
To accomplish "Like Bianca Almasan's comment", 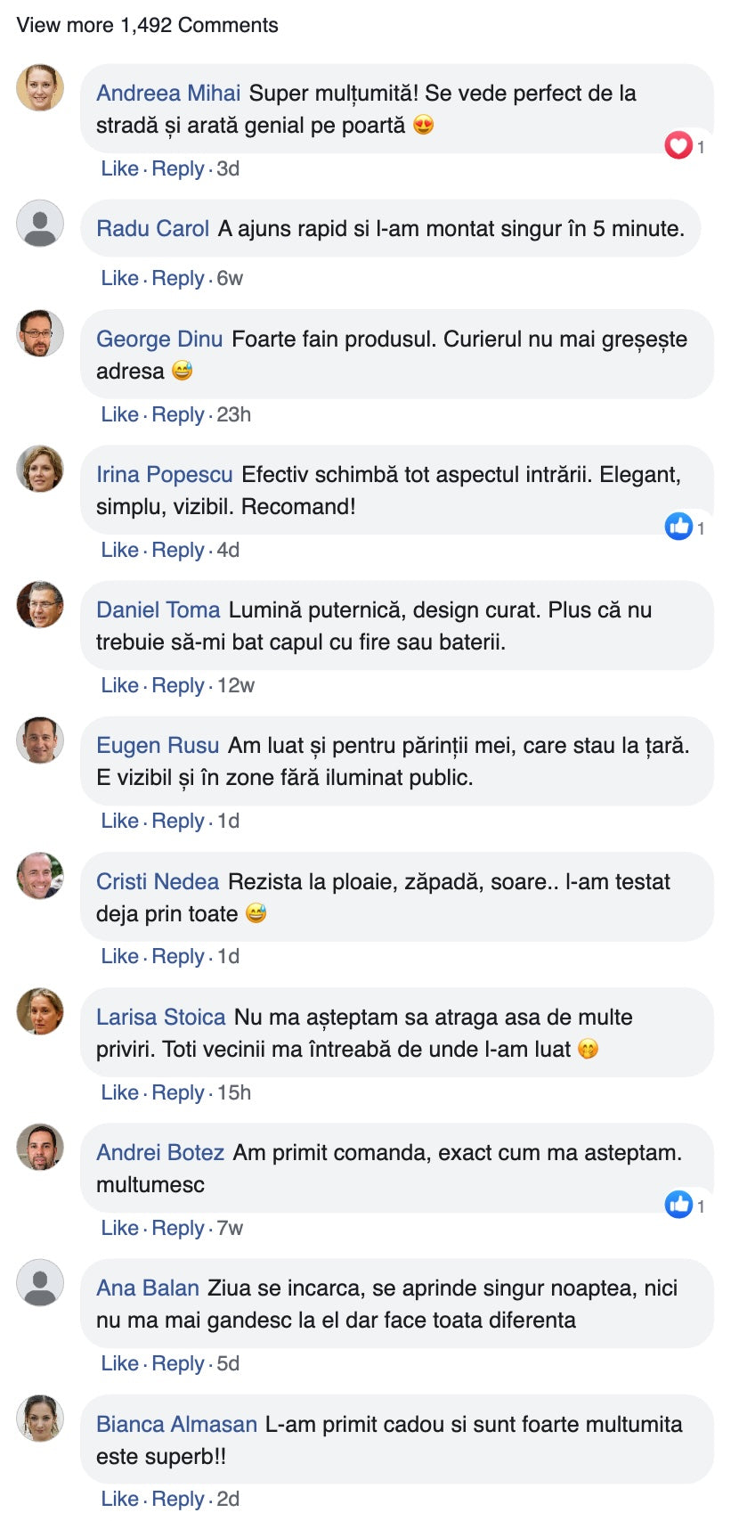I will point(119,1499).
